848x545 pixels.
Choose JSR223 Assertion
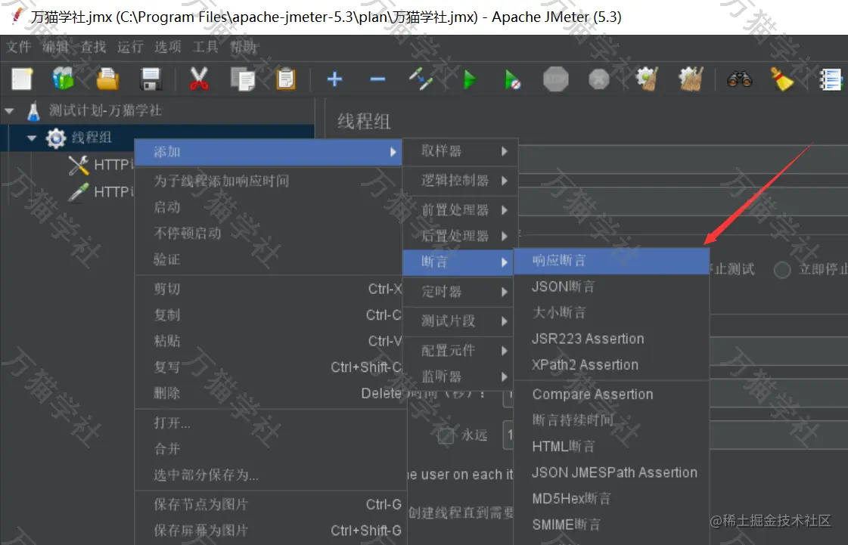612,339
